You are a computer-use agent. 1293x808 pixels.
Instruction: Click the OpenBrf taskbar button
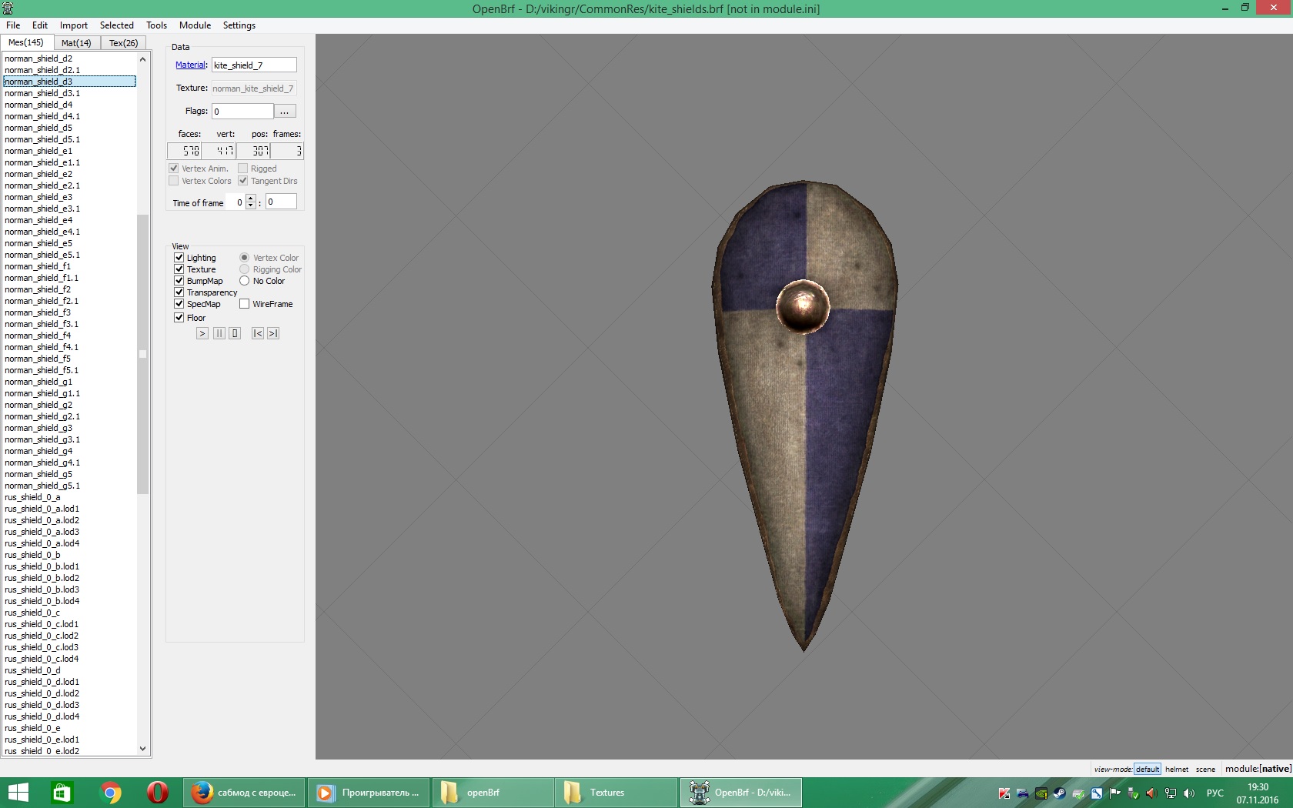click(x=740, y=793)
